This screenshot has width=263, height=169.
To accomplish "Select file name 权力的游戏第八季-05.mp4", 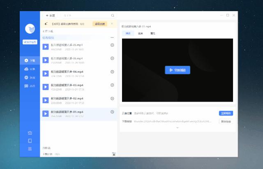I will click(67, 45).
